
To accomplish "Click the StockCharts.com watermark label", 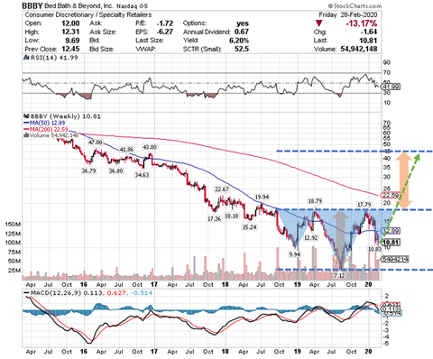I will (355, 5).
